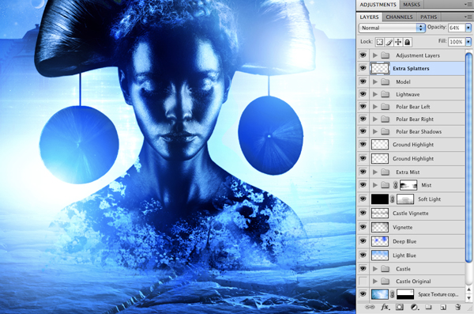Lock transparent pixels icon
Image resolution: width=474 pixels, height=314 pixels.
coord(380,42)
